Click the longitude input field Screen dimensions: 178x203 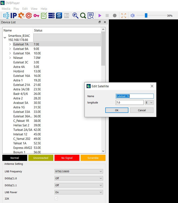pos(130,103)
